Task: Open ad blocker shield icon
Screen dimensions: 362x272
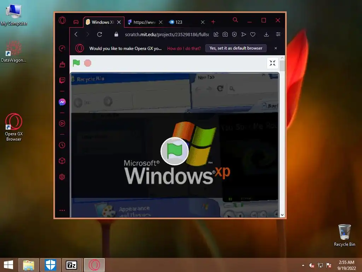Action: point(234,34)
